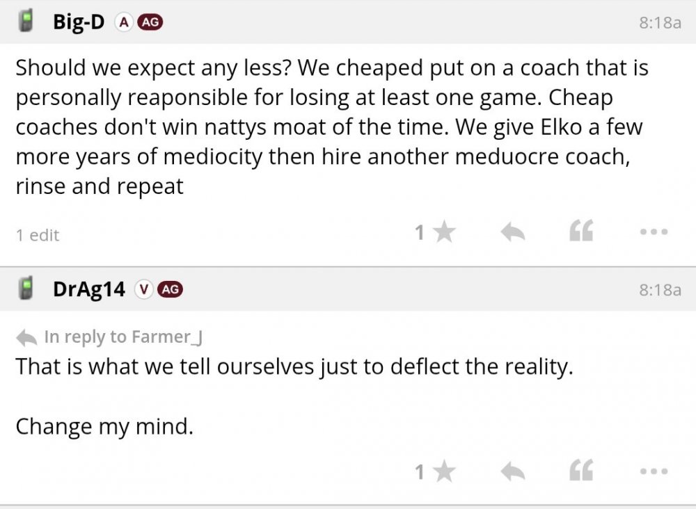Click mobile phone icon beside Big-D
The height and width of the screenshot is (509, 696).
click(27, 22)
